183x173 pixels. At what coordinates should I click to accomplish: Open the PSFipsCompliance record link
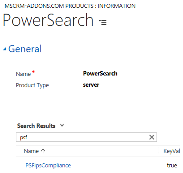coord(48,166)
